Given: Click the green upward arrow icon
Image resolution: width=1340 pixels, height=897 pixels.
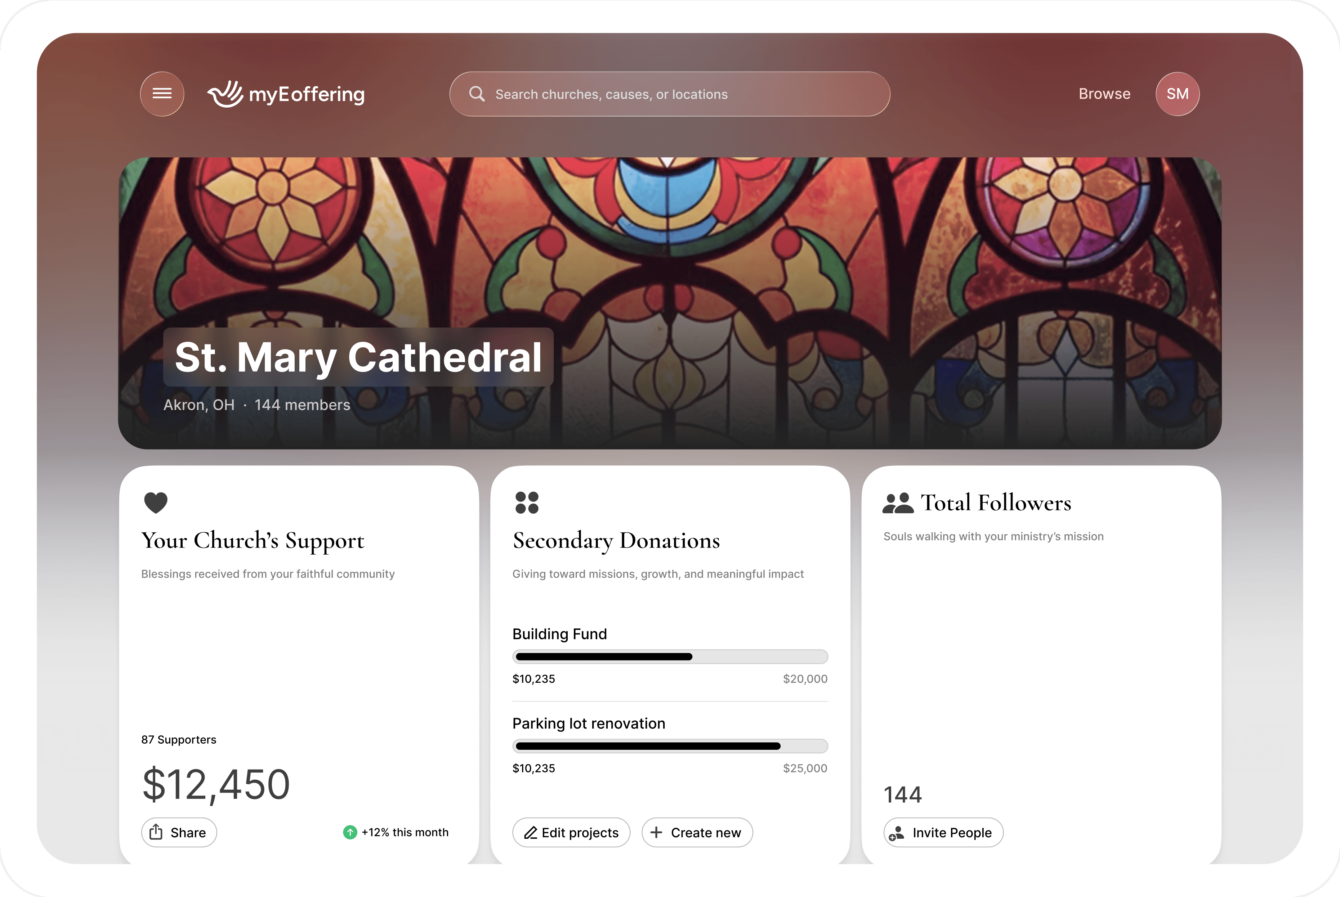Looking at the screenshot, I should click(350, 832).
